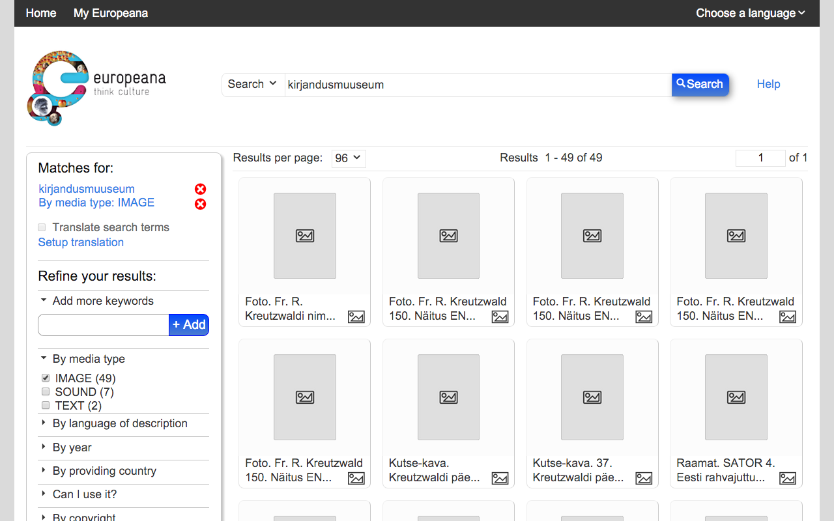Open Setup translation link

pyautogui.click(x=81, y=242)
